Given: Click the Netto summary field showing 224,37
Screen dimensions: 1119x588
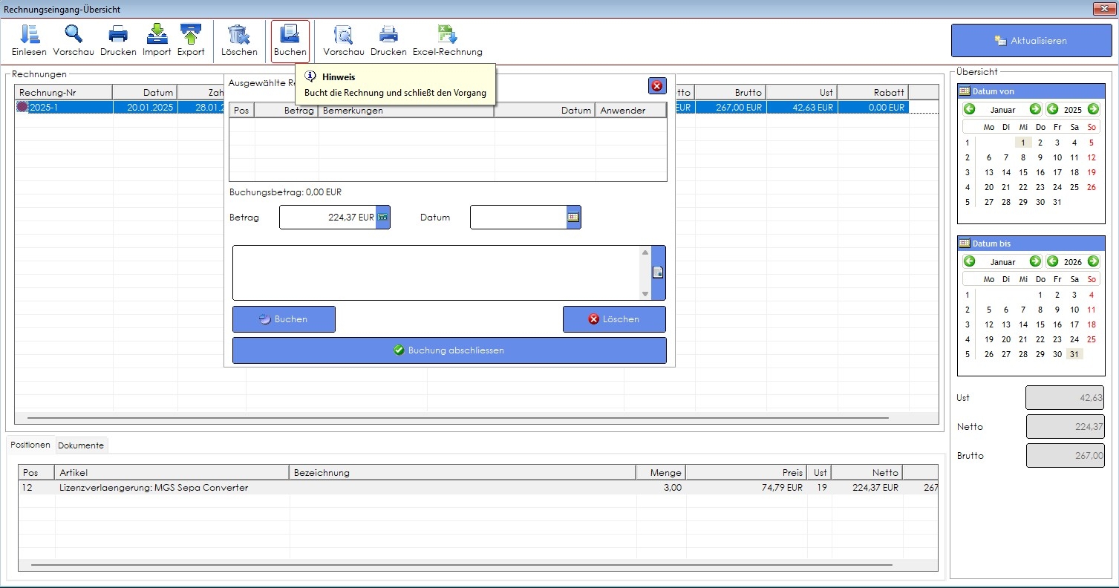Looking at the screenshot, I should (1065, 427).
